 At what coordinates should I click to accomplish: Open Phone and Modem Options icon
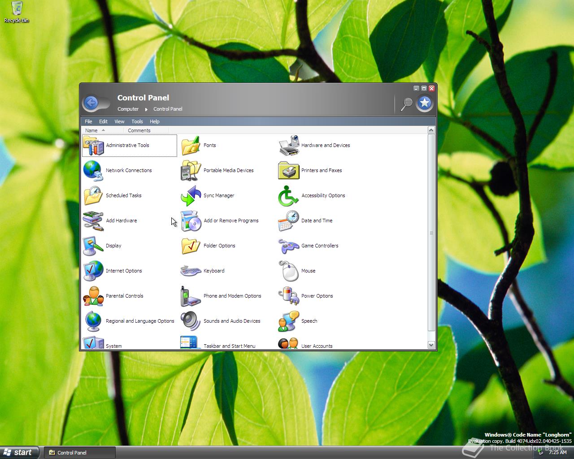191,296
